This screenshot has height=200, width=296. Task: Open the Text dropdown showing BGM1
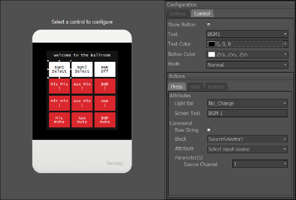[247, 34]
